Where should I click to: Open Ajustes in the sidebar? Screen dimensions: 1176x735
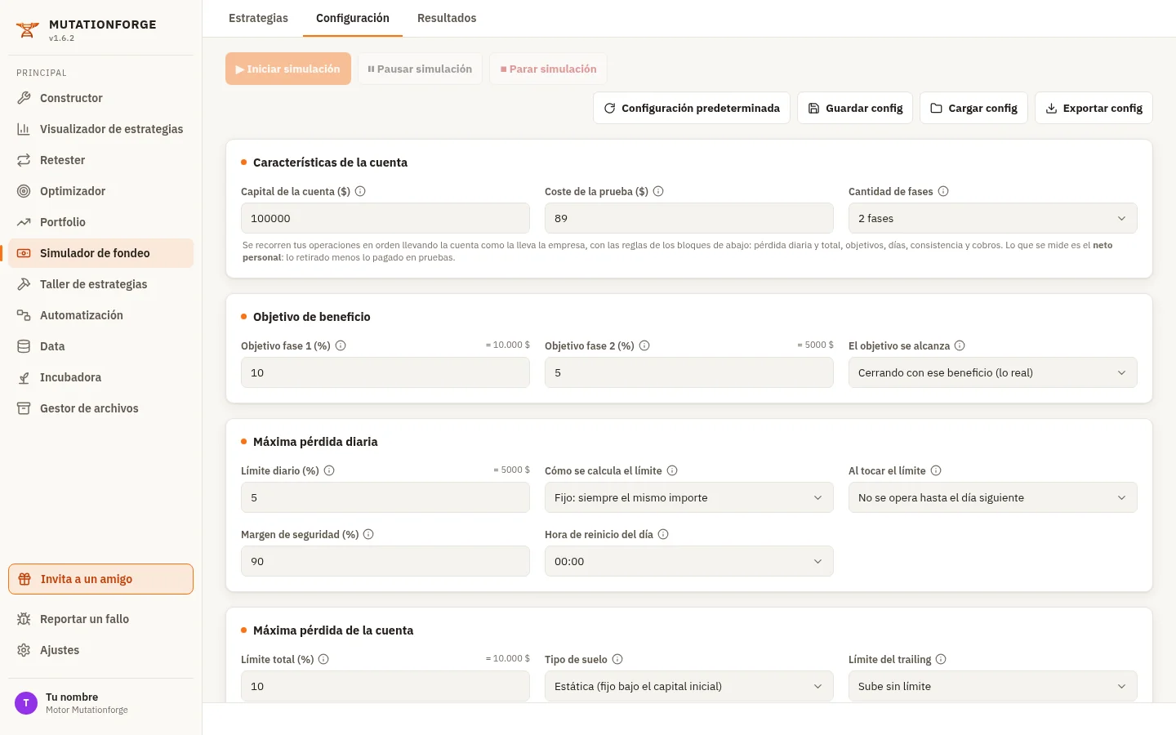pyautogui.click(x=101, y=650)
